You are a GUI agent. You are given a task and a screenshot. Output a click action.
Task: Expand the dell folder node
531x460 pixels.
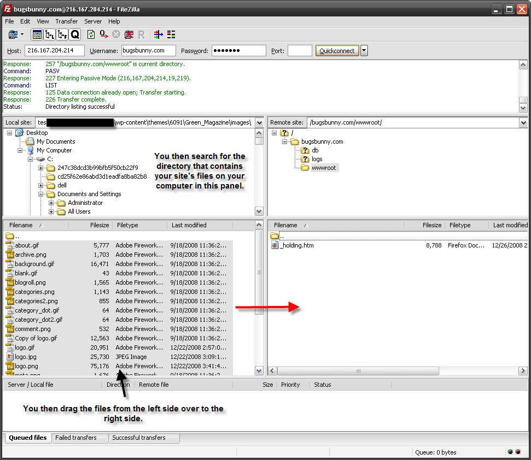[41, 185]
